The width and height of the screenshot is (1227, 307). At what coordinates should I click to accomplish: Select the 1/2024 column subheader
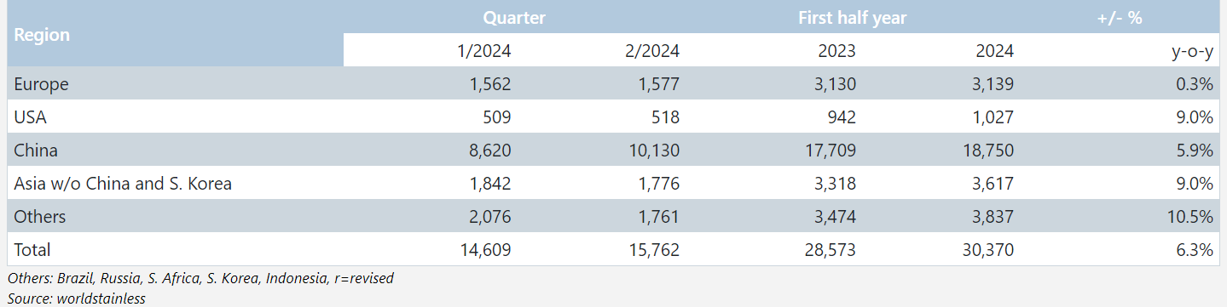(484, 51)
